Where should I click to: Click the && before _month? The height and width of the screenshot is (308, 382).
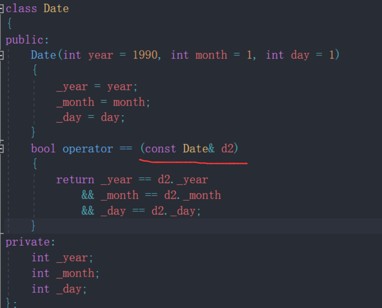pyautogui.click(x=88, y=195)
